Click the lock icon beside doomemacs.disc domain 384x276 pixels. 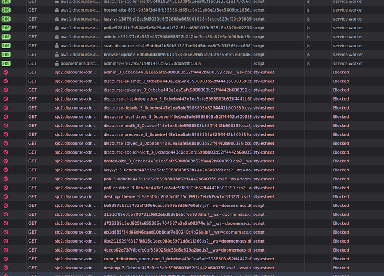57,63
